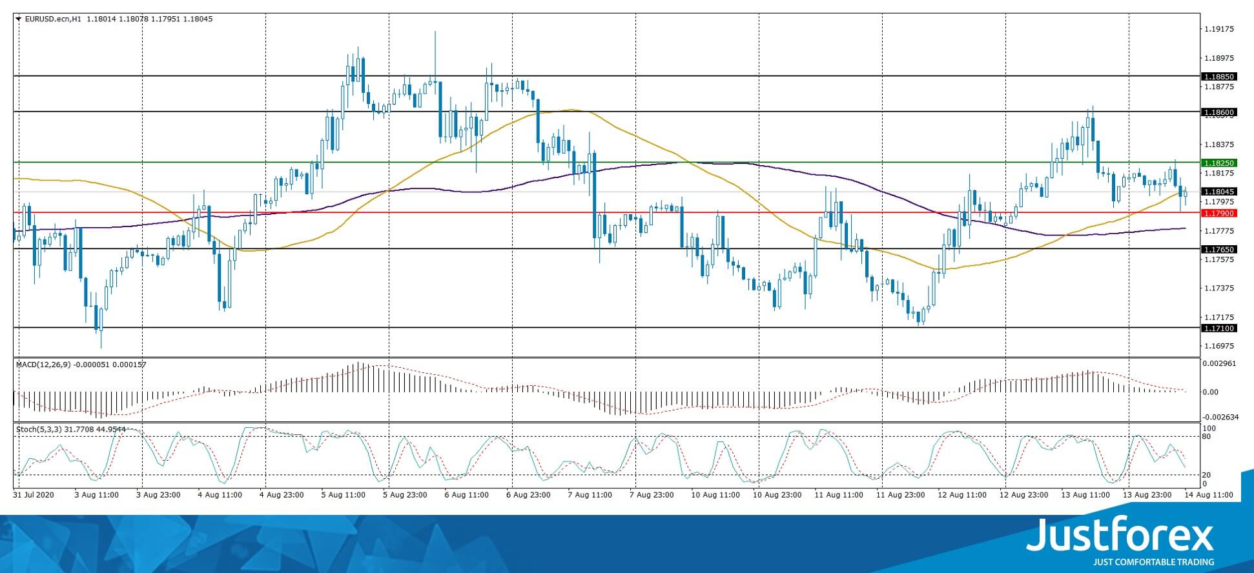Viewport: 1254px width, 573px height.
Task: Click the 4 Aug 11:00 time label
Action: (220, 495)
